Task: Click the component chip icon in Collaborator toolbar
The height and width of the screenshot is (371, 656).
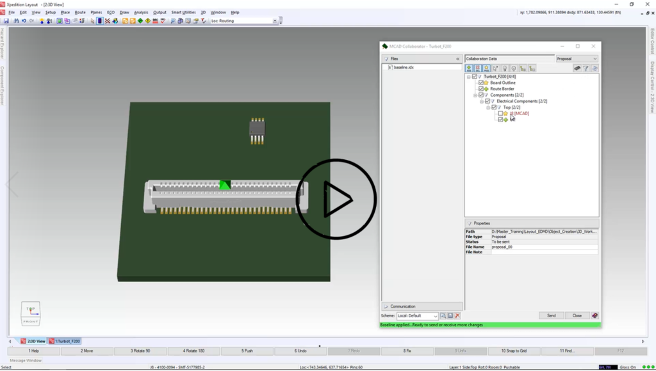Action: click(x=577, y=68)
